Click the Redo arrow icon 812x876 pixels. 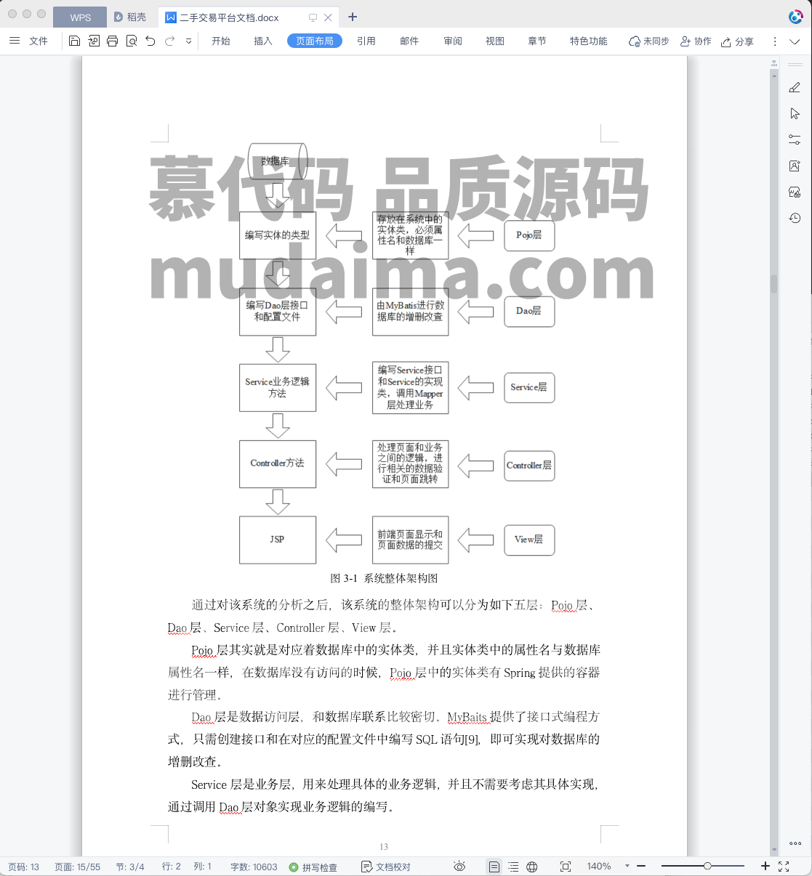click(170, 41)
